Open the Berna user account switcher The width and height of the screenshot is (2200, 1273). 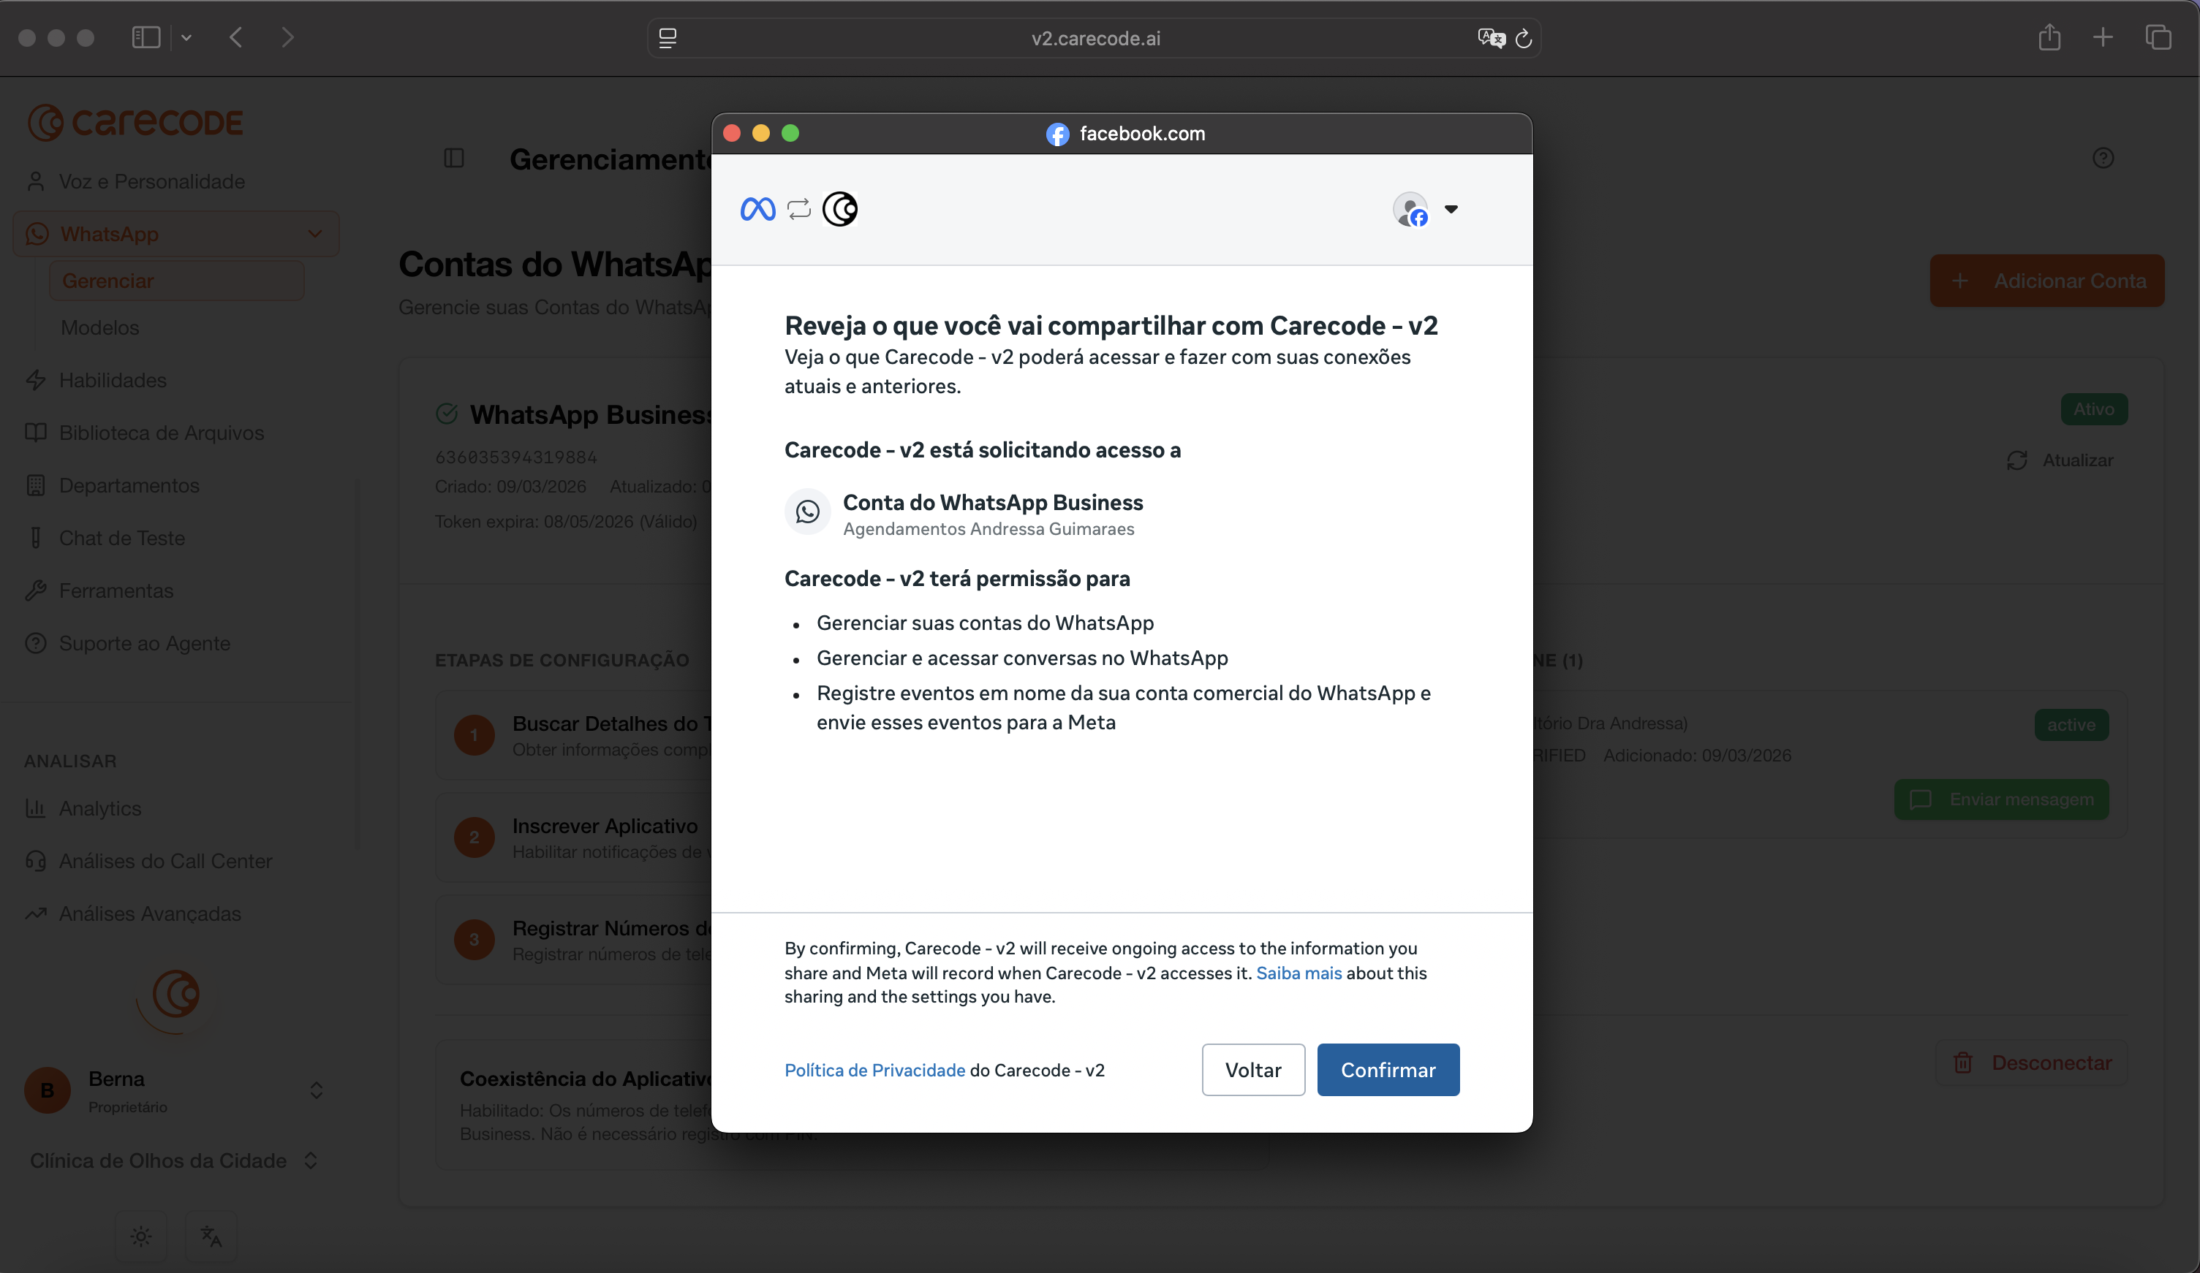point(316,1090)
